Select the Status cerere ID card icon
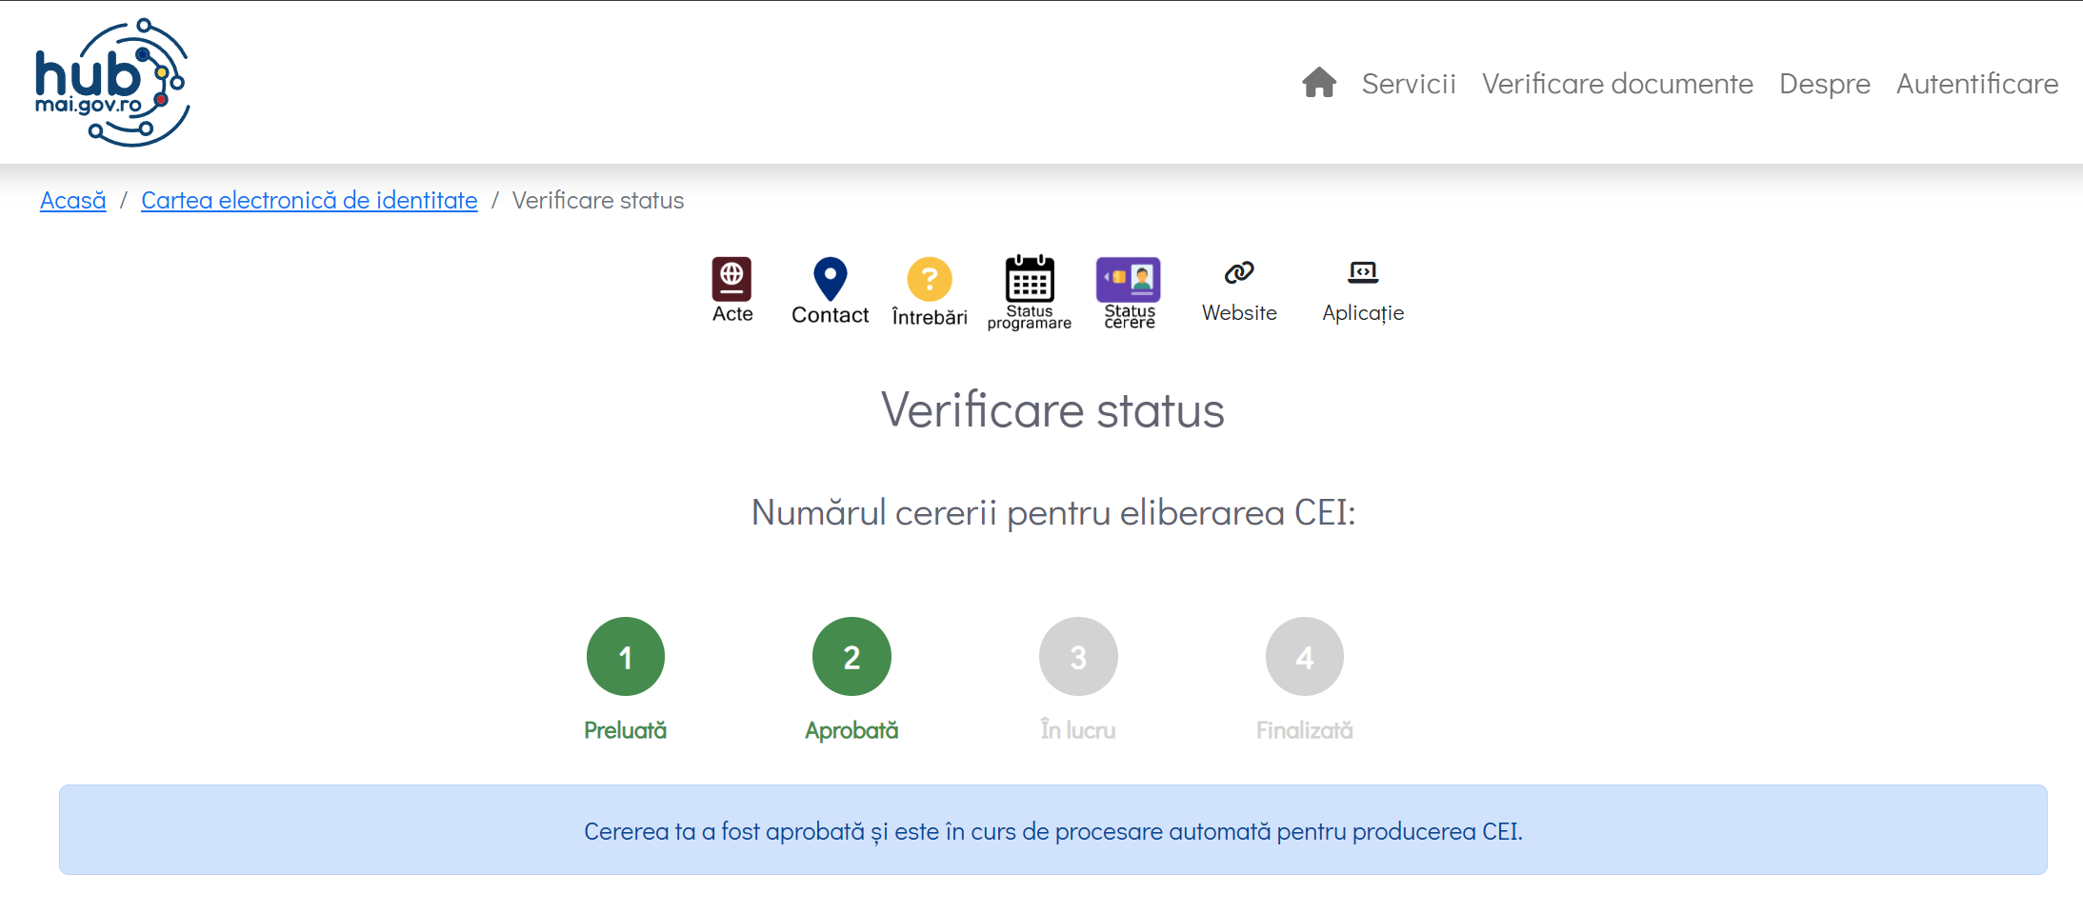Viewport: 2083px width, 913px height. point(1129,279)
